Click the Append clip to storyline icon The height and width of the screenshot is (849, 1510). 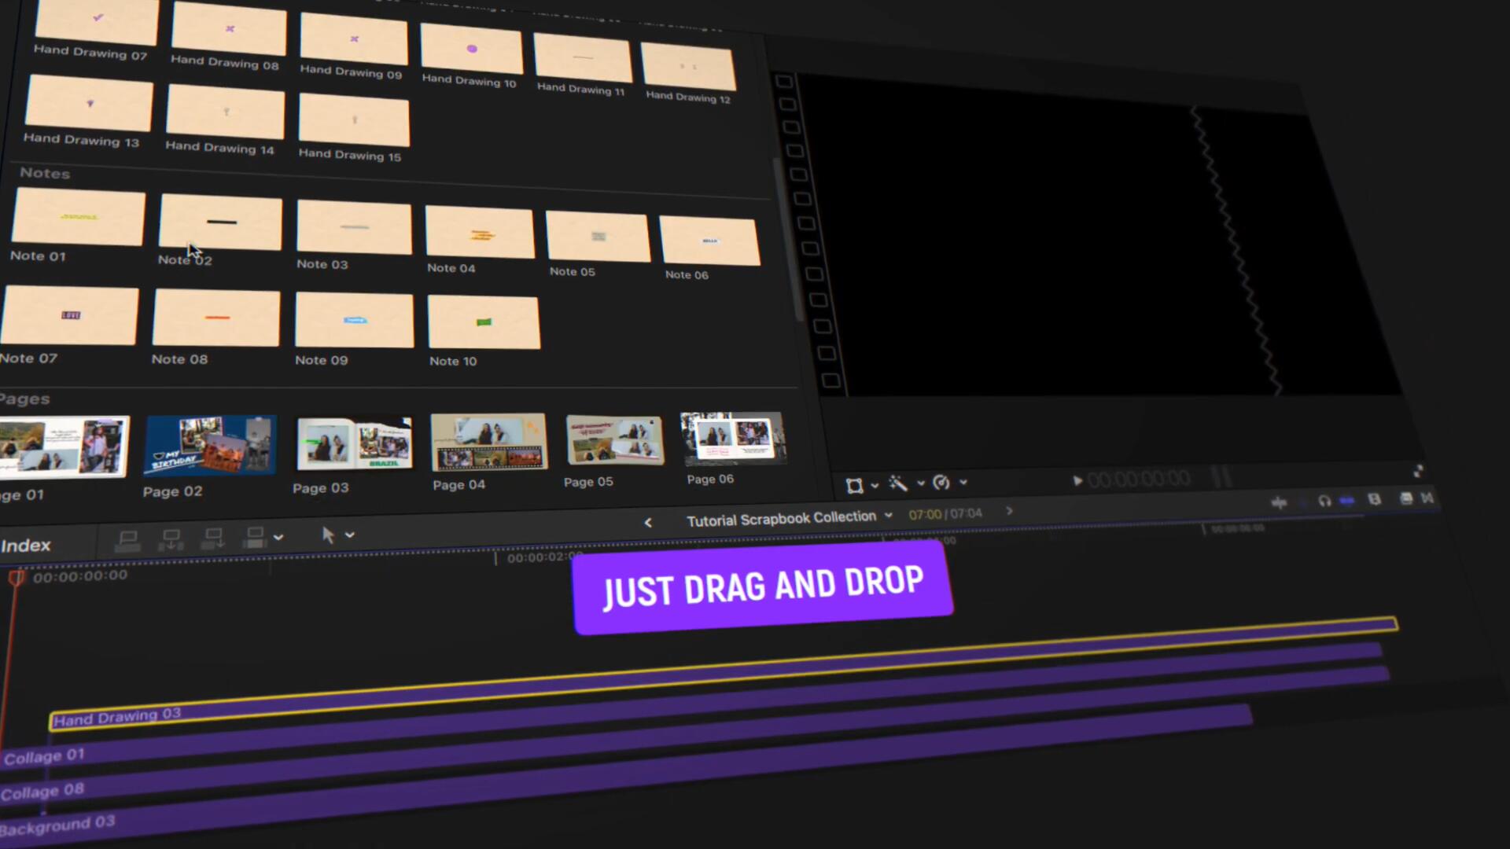click(213, 538)
